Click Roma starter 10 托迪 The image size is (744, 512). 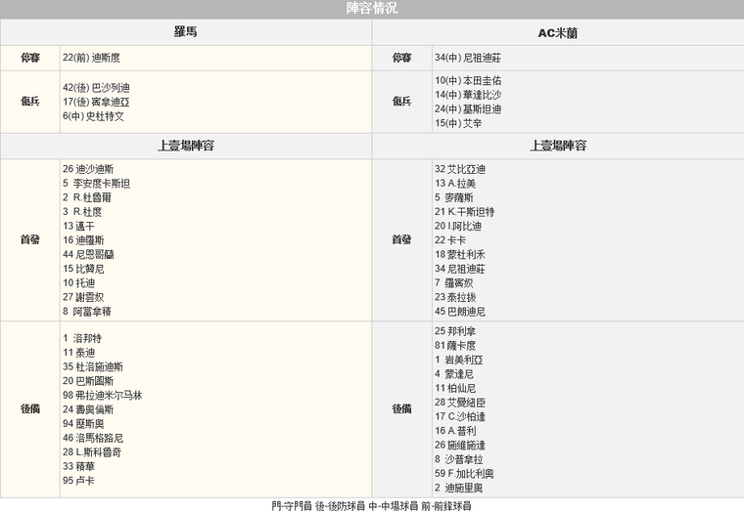78,282
